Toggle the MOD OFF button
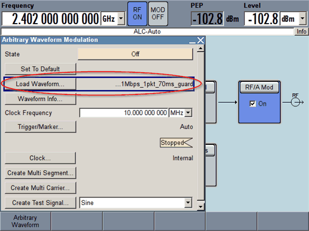 point(158,14)
